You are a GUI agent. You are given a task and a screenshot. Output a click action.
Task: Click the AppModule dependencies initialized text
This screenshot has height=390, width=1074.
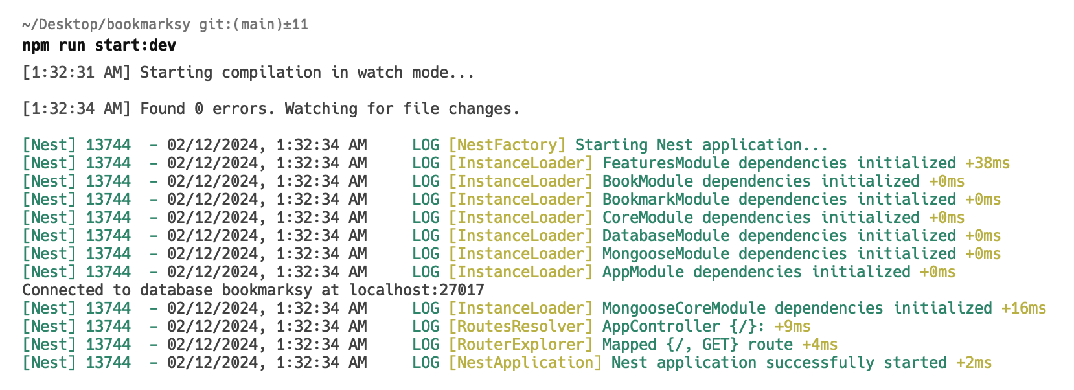coord(756,272)
